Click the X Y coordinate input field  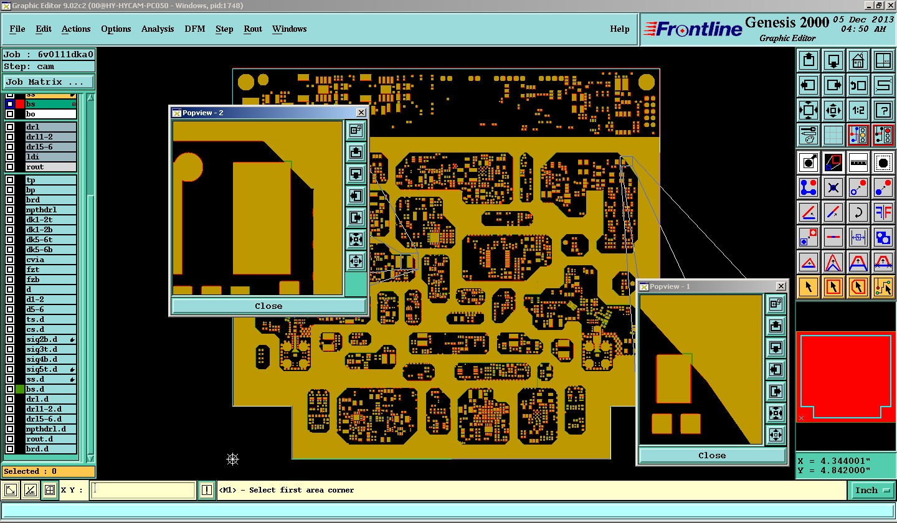tap(143, 491)
